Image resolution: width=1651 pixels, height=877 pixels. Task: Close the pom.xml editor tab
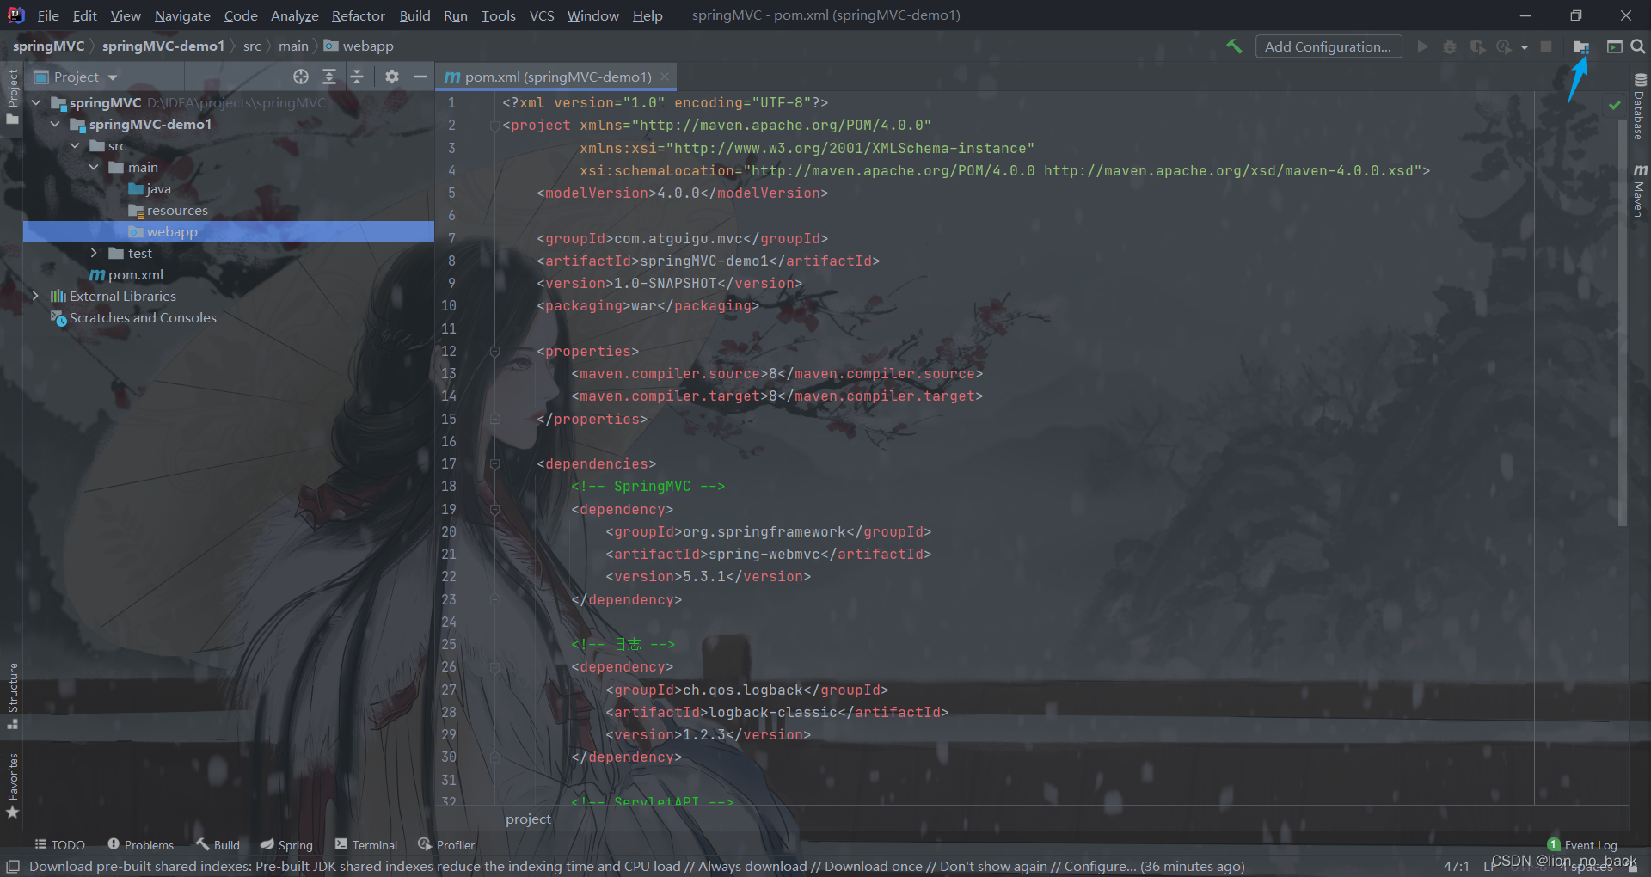click(665, 77)
